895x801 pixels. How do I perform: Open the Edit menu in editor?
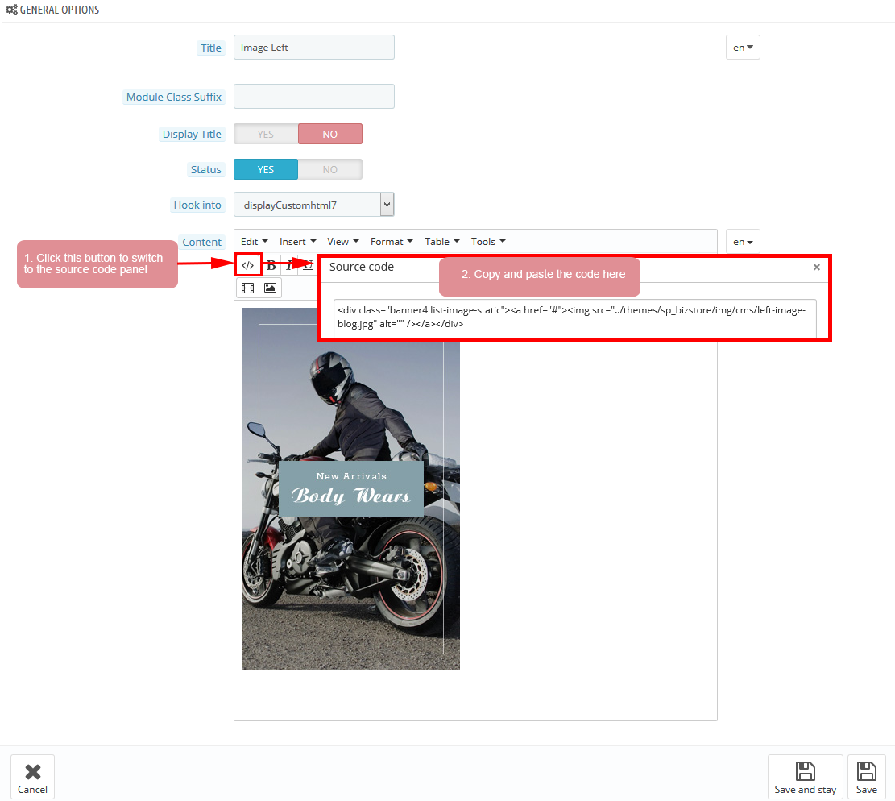pyautogui.click(x=254, y=242)
